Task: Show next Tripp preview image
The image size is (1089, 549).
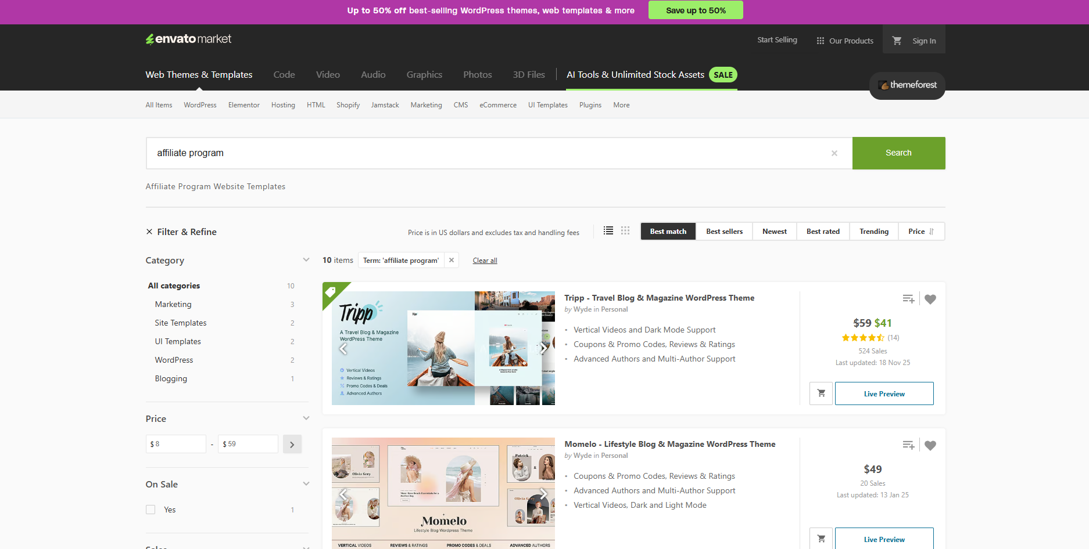Action: pos(543,348)
